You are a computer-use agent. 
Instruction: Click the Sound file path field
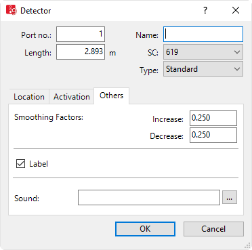(x=149, y=198)
